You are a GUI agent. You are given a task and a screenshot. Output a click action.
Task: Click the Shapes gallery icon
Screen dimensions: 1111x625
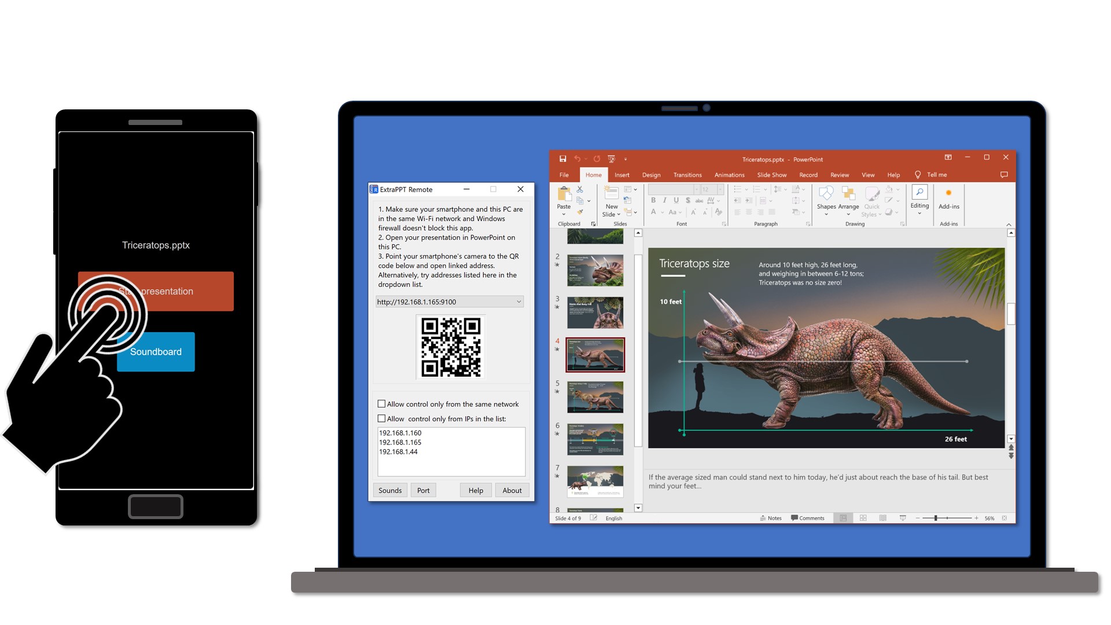tap(826, 194)
